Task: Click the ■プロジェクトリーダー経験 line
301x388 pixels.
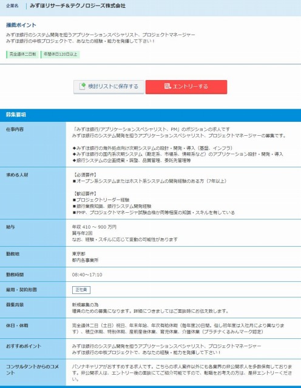Action: (101, 200)
